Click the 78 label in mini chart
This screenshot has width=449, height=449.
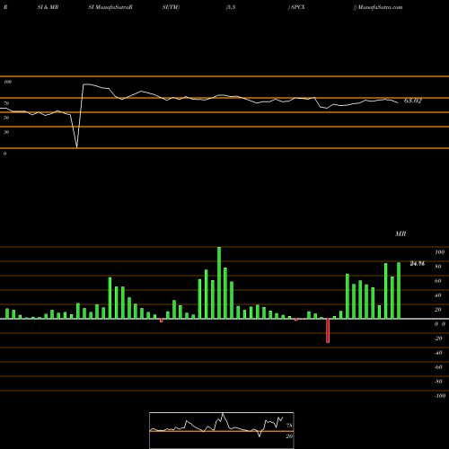point(289,426)
